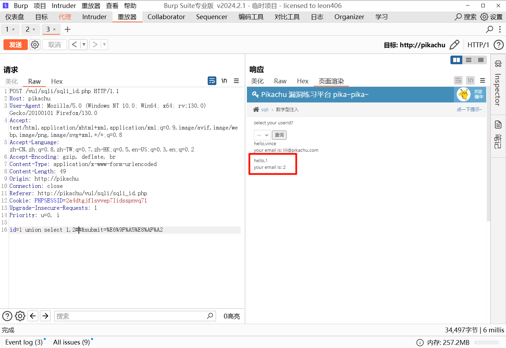Open history dropdown beside forward arrow

pos(104,44)
